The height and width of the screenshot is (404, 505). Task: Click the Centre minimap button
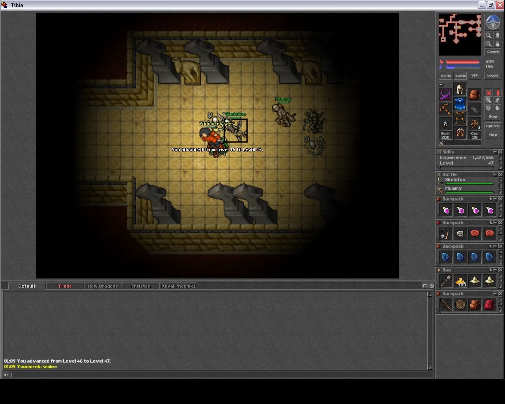[493, 52]
